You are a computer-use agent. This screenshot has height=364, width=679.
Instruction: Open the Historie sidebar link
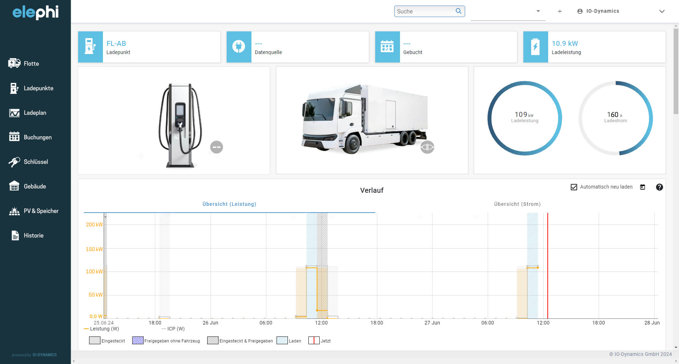coord(33,235)
